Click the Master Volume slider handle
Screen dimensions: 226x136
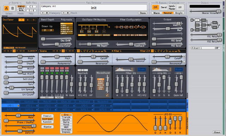click(219, 11)
